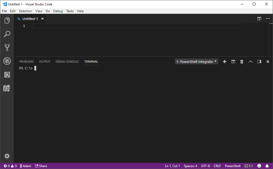Change language mode PowerShell
The height and width of the screenshot is (169, 273).
pyautogui.click(x=233, y=166)
